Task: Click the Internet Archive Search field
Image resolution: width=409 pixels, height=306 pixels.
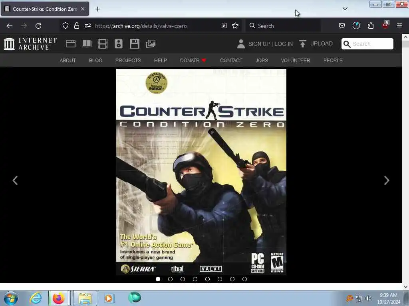Action: tap(367, 44)
